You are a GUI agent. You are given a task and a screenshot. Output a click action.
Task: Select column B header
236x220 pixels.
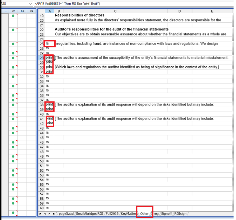pyautogui.click(x=59, y=11)
